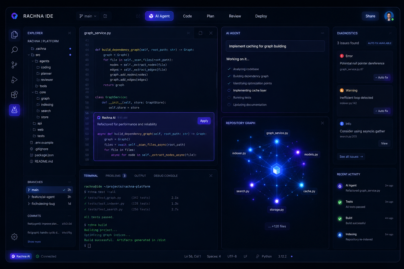Click central cube node in repository graph
Viewport: 404px width, 269px height.
click(x=277, y=170)
